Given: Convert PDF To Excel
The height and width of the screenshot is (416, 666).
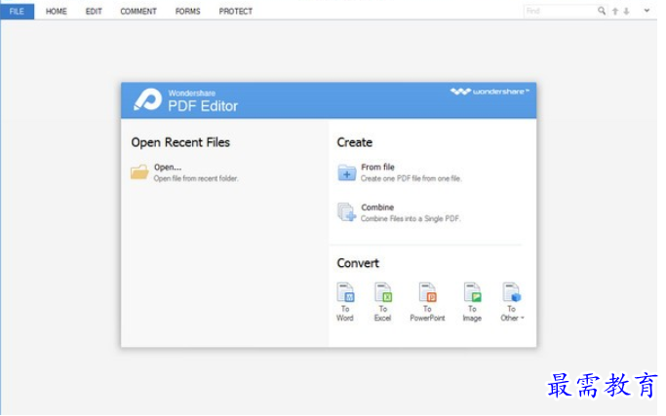Looking at the screenshot, I should [x=382, y=302].
